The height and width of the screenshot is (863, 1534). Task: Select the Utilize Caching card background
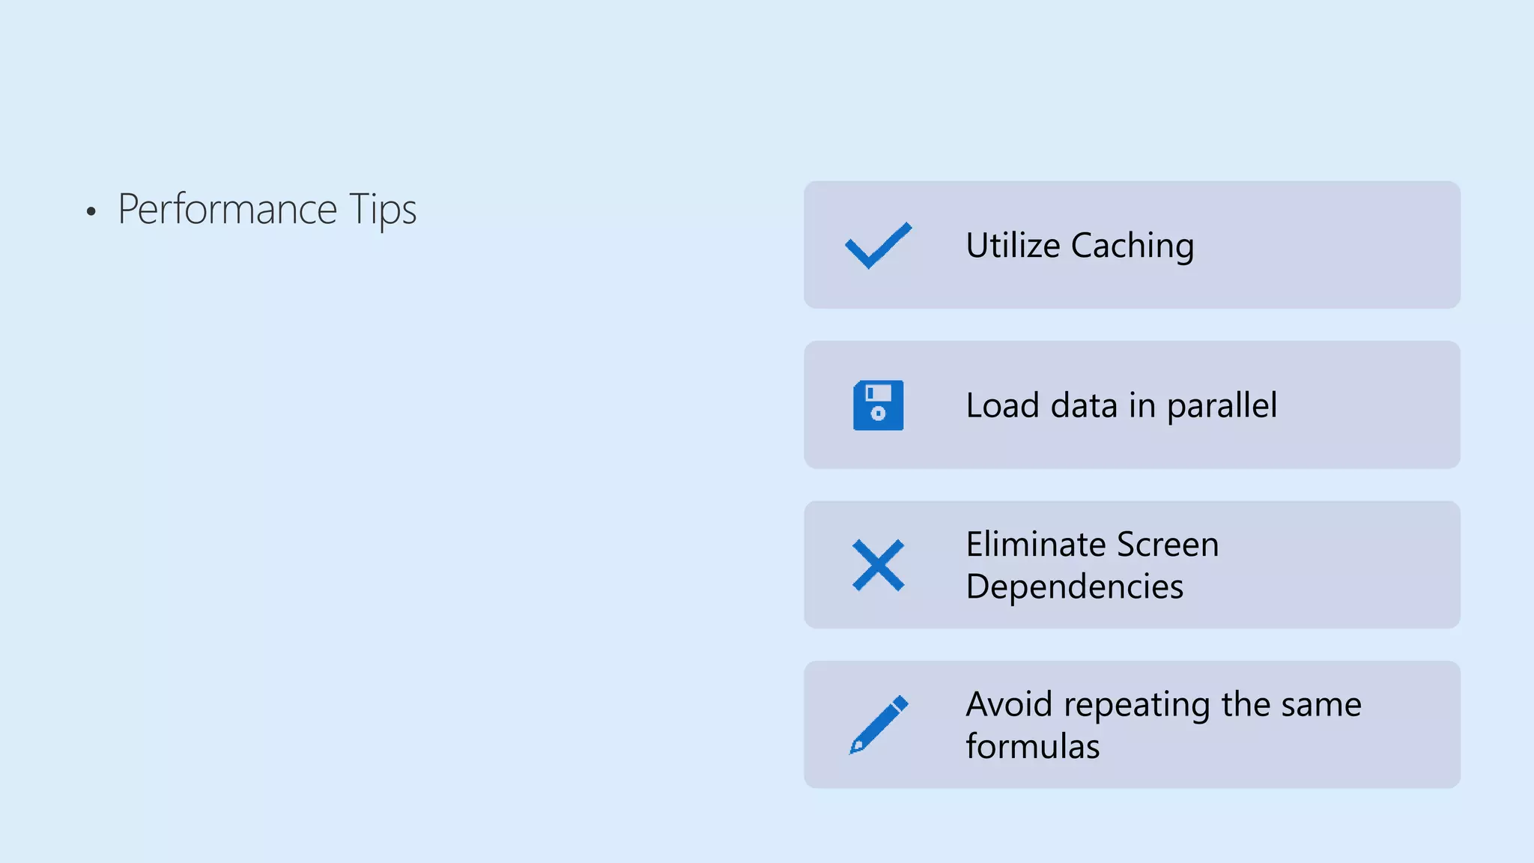[x=1132, y=245]
